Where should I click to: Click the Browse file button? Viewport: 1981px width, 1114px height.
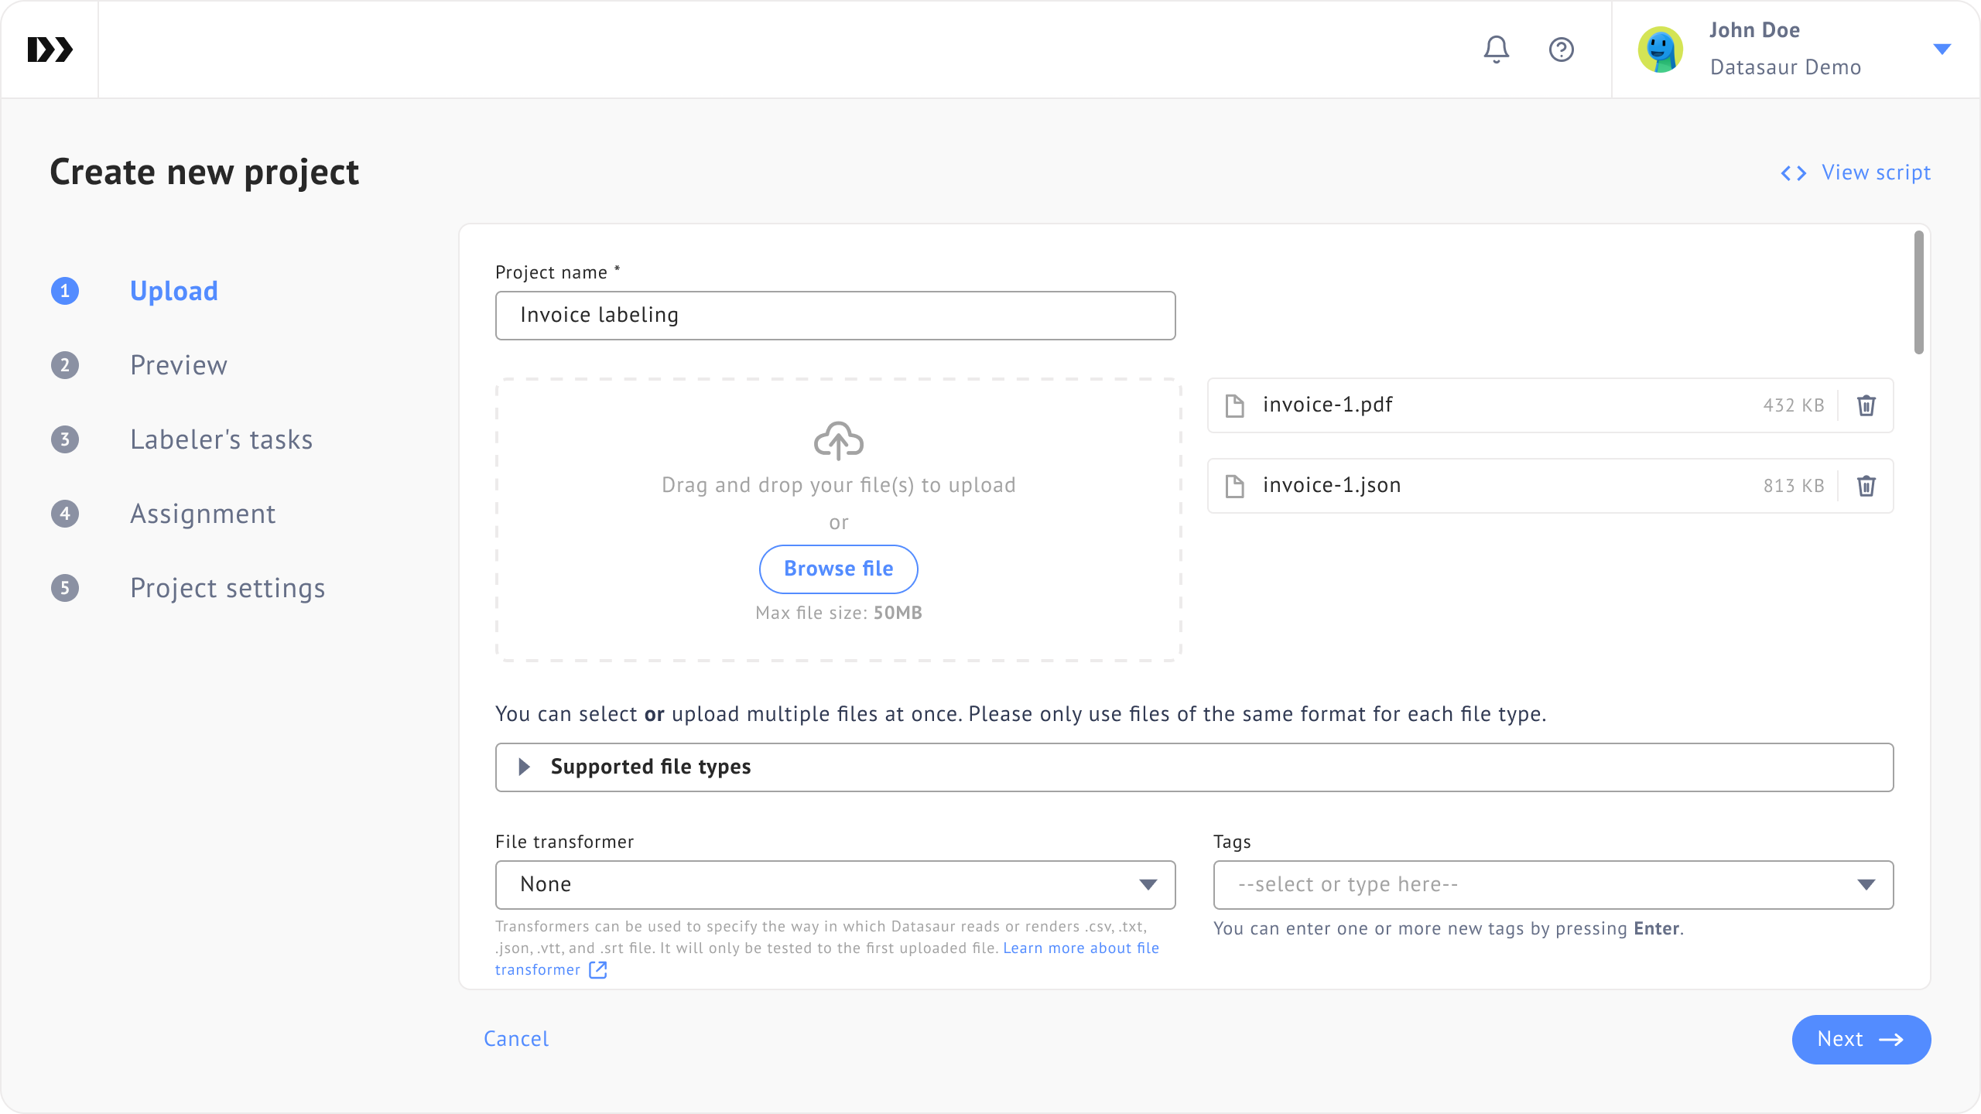tap(839, 569)
